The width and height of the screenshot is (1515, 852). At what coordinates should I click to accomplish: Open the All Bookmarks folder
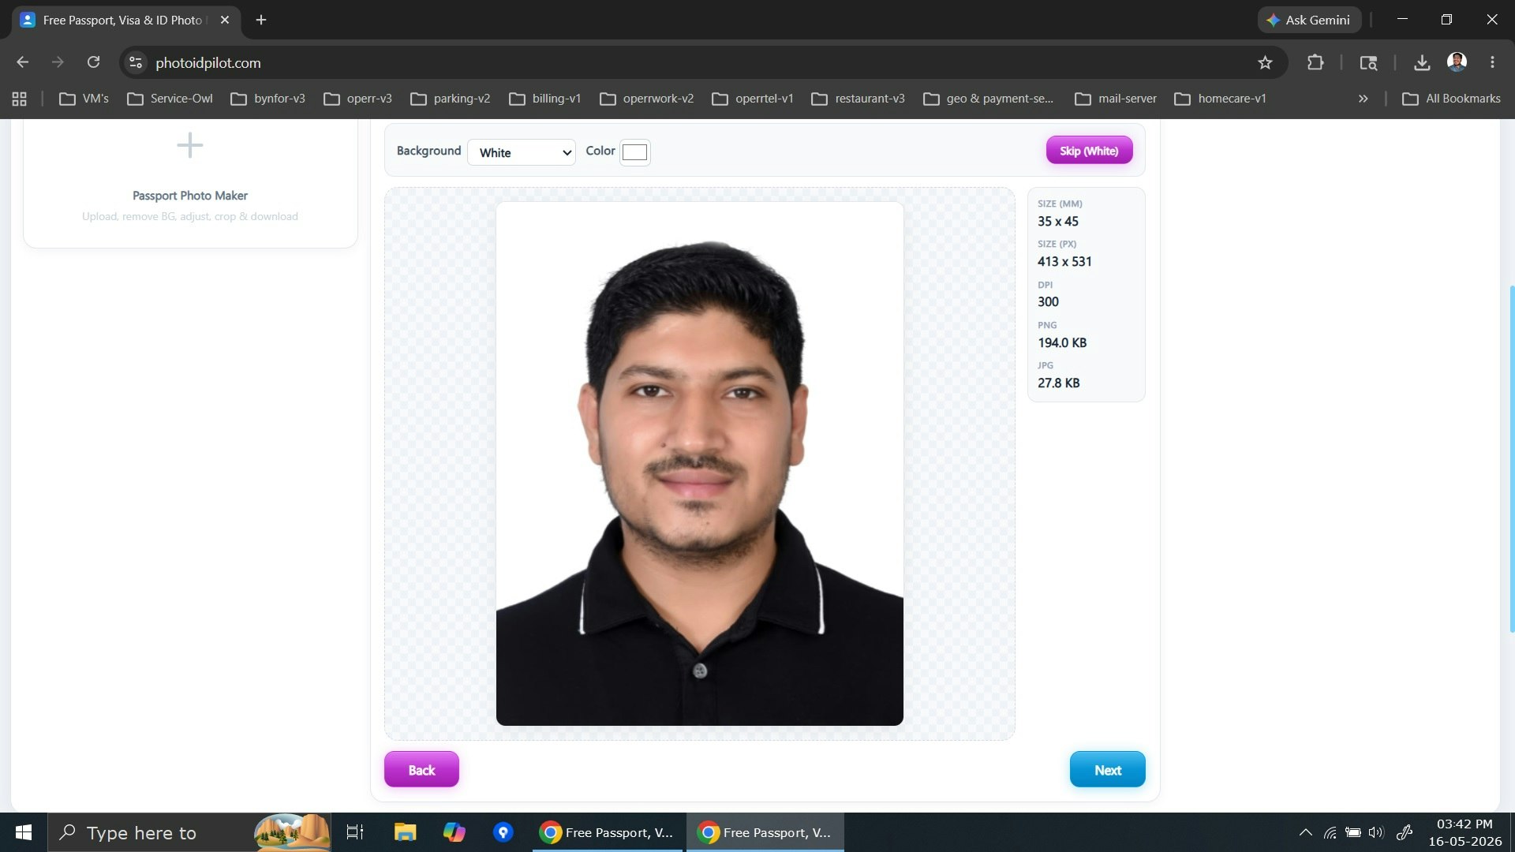click(x=1451, y=99)
